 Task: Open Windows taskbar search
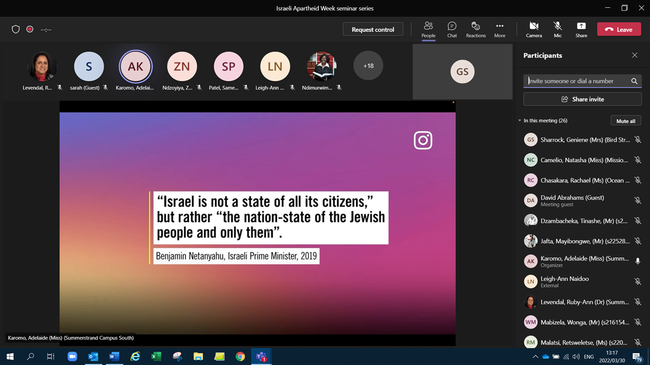coord(30,356)
